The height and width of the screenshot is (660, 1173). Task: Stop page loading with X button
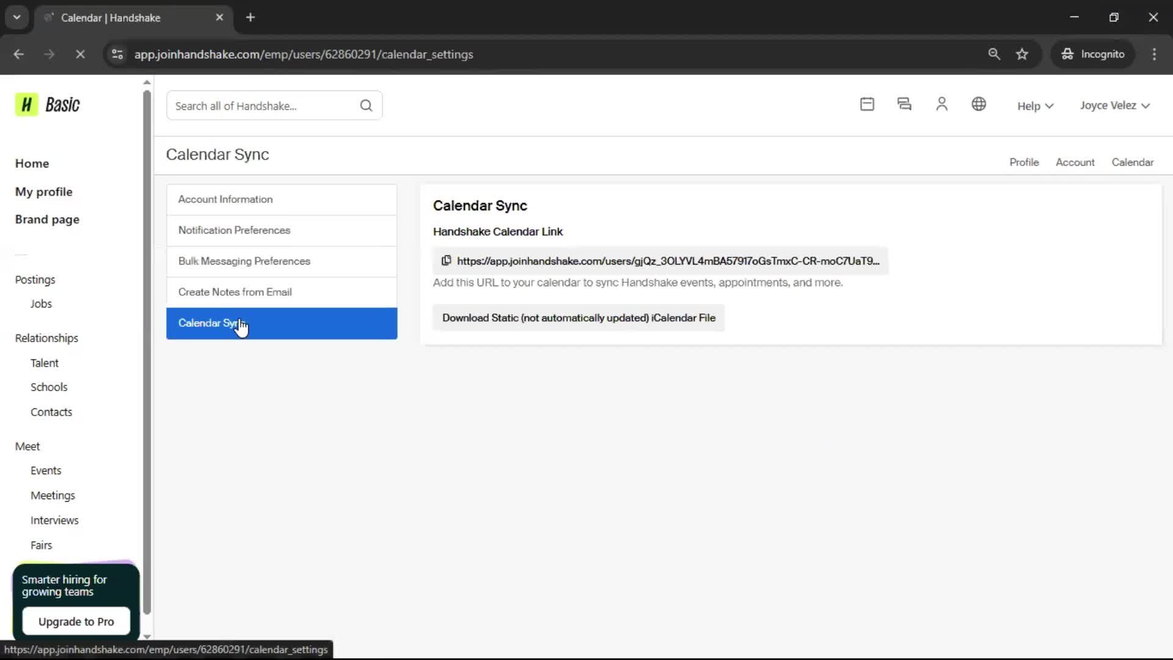point(80,54)
